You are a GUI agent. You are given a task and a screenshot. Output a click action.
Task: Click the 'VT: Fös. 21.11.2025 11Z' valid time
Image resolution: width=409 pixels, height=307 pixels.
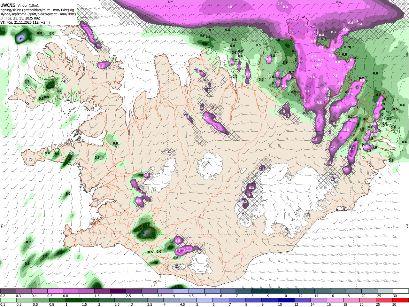[x=19, y=22]
